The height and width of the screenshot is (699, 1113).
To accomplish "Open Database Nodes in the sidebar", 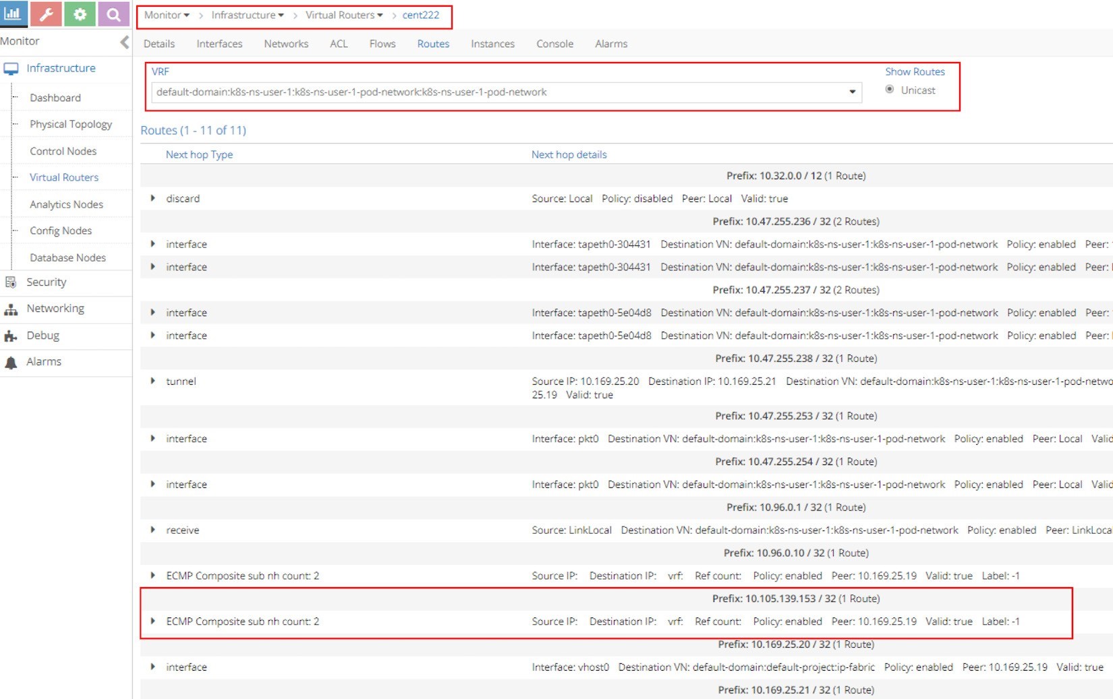I will [x=67, y=257].
